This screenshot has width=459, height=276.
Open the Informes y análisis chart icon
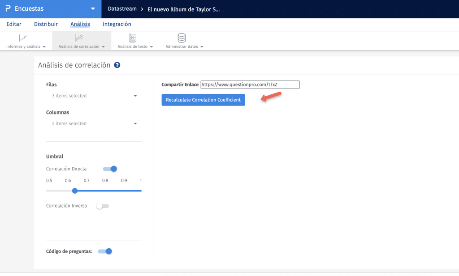(x=23, y=38)
